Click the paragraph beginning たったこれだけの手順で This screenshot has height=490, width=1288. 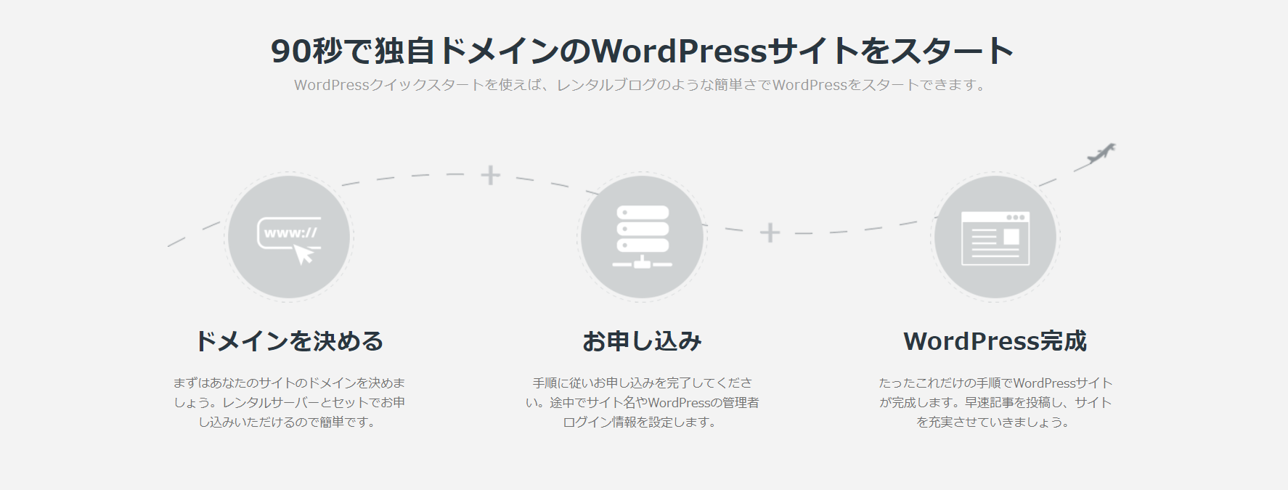point(995,402)
